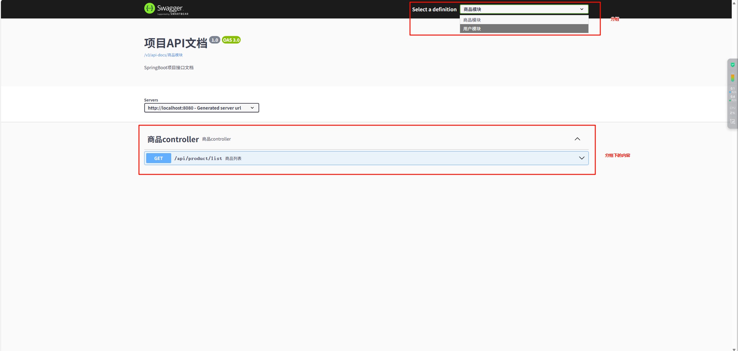Expand the GET /api/product/list operation
The width and height of the screenshot is (738, 351).
582,158
